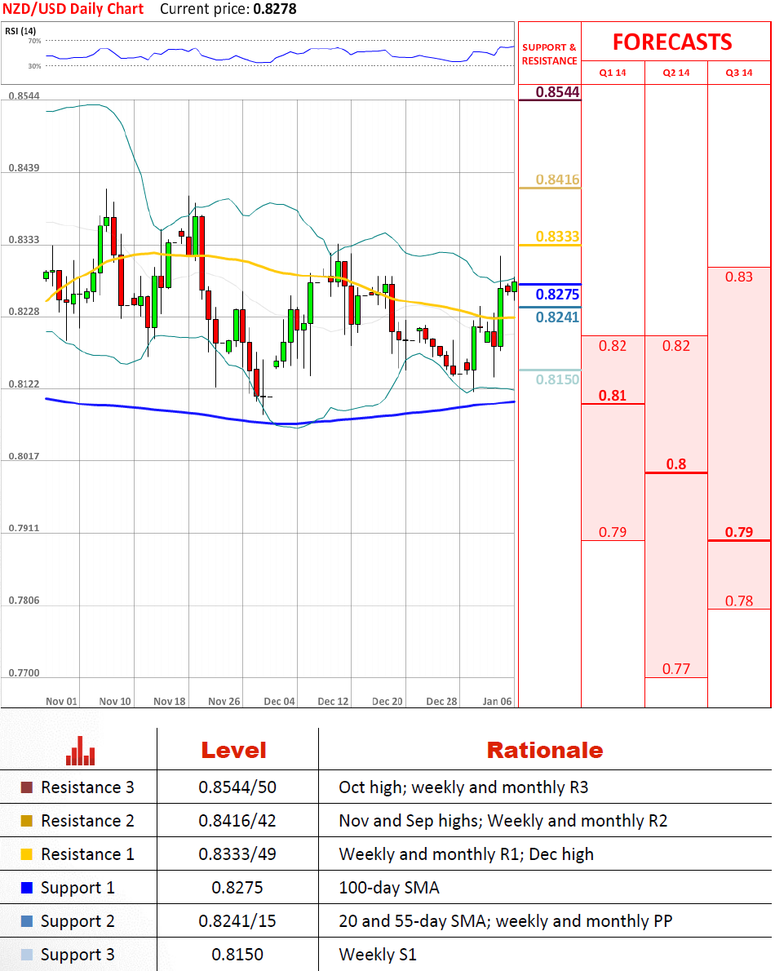Click the red bar chart icon in table header
The height and width of the screenshot is (971, 775).
81,751
